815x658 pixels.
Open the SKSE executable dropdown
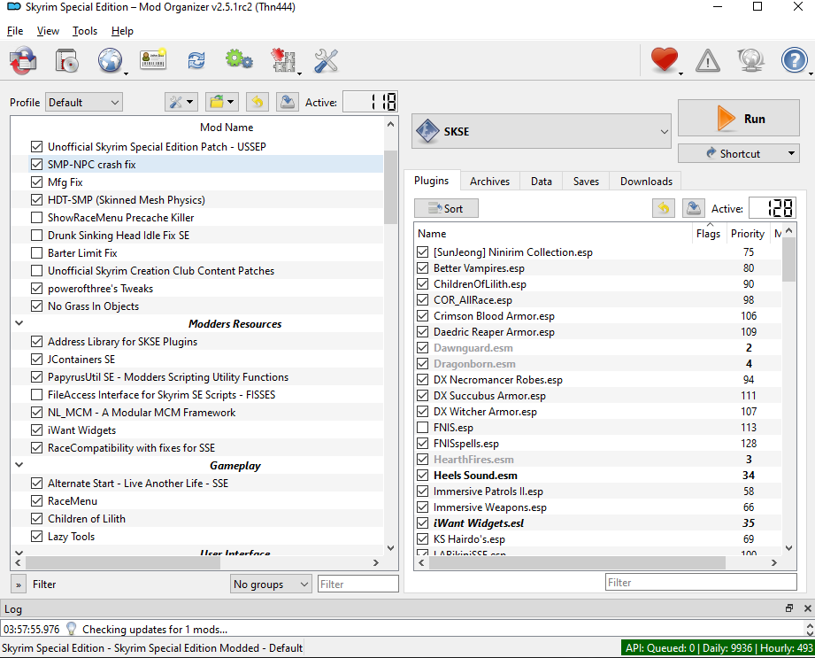[542, 132]
